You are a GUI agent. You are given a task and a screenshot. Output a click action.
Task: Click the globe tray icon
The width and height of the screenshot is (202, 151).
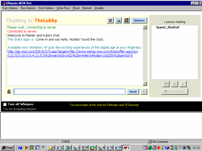coord(150,148)
